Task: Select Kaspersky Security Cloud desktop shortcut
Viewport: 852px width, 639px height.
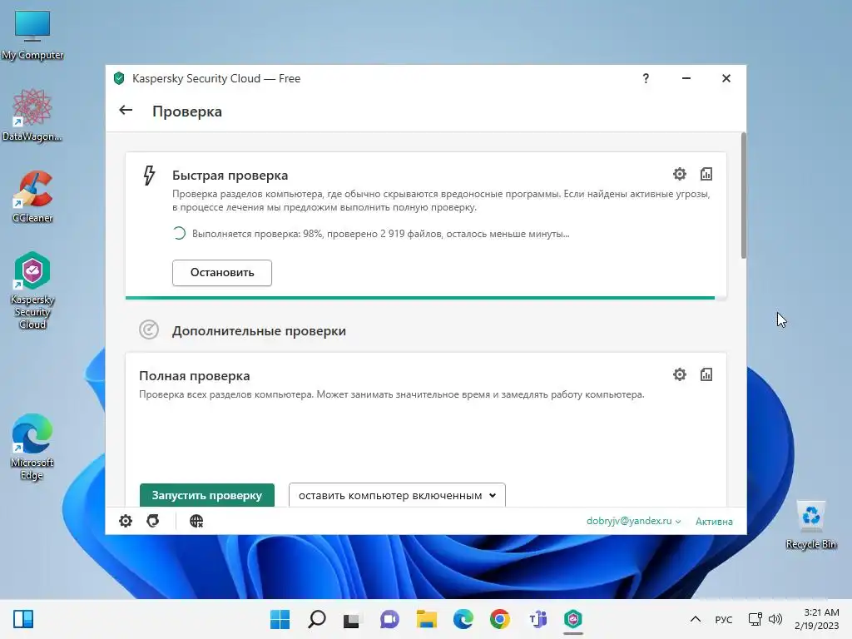Action: click(x=32, y=290)
